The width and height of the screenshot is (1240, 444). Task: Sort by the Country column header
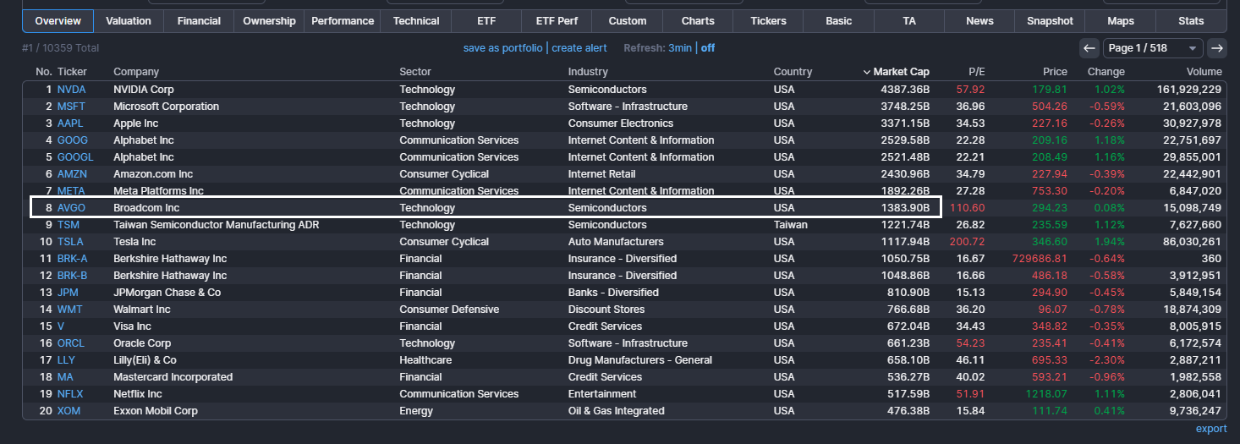(793, 72)
